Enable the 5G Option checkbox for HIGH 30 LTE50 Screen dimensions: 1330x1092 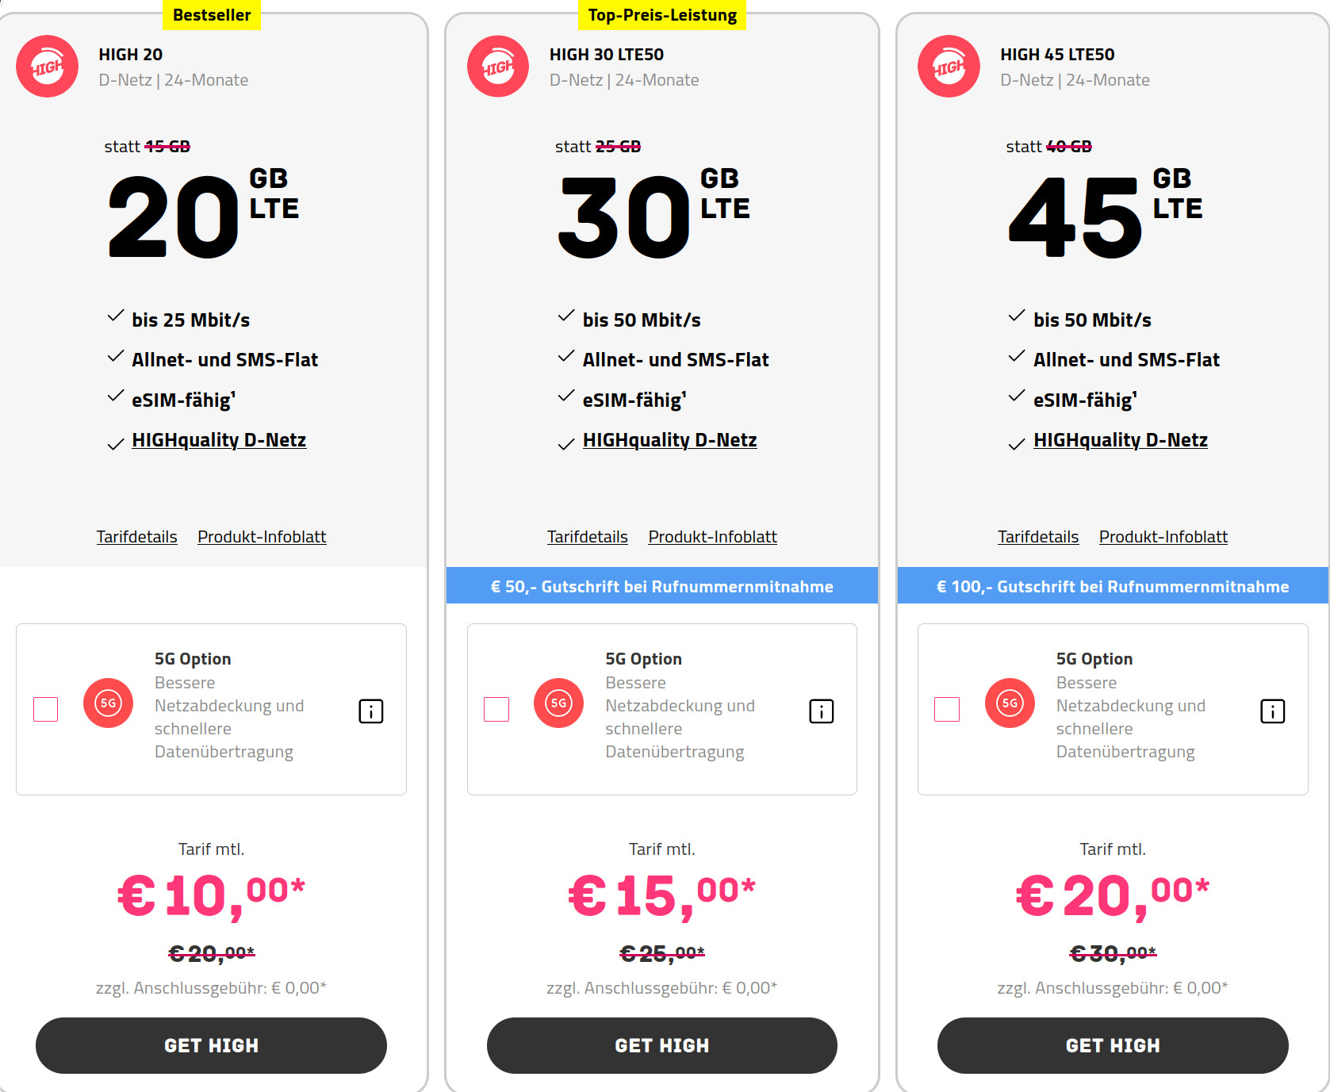[496, 711]
